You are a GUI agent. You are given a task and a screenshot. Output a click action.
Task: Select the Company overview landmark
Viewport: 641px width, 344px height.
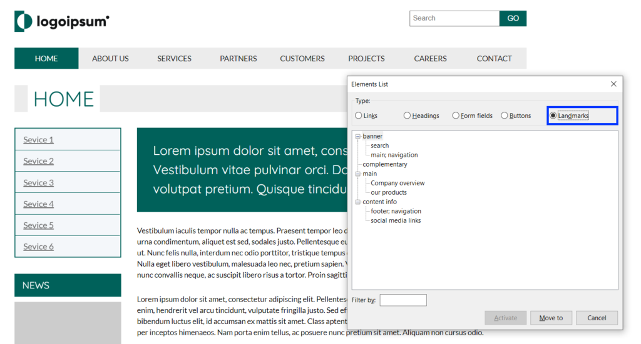point(397,183)
